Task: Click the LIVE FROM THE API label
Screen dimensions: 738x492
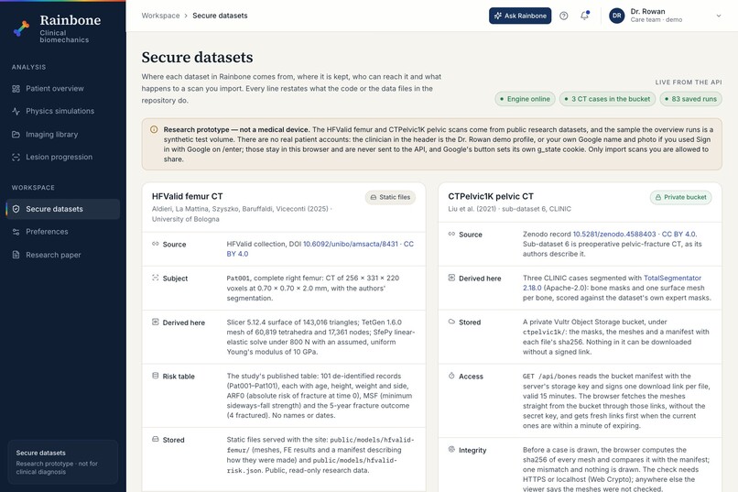Action: pyautogui.click(x=689, y=82)
